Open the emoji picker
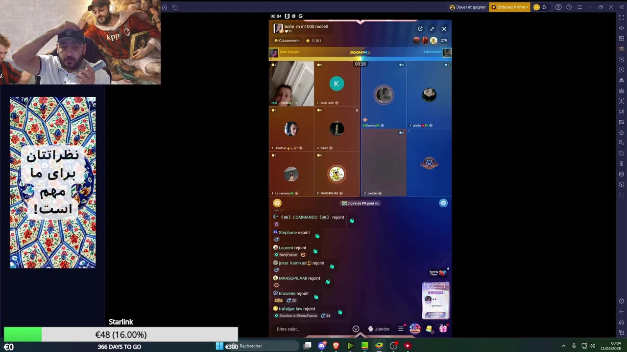This screenshot has height=352, width=627. (x=356, y=329)
